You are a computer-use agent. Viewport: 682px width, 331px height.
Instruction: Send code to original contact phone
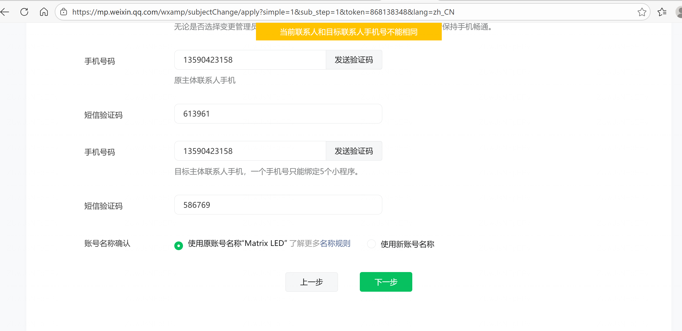[354, 60]
